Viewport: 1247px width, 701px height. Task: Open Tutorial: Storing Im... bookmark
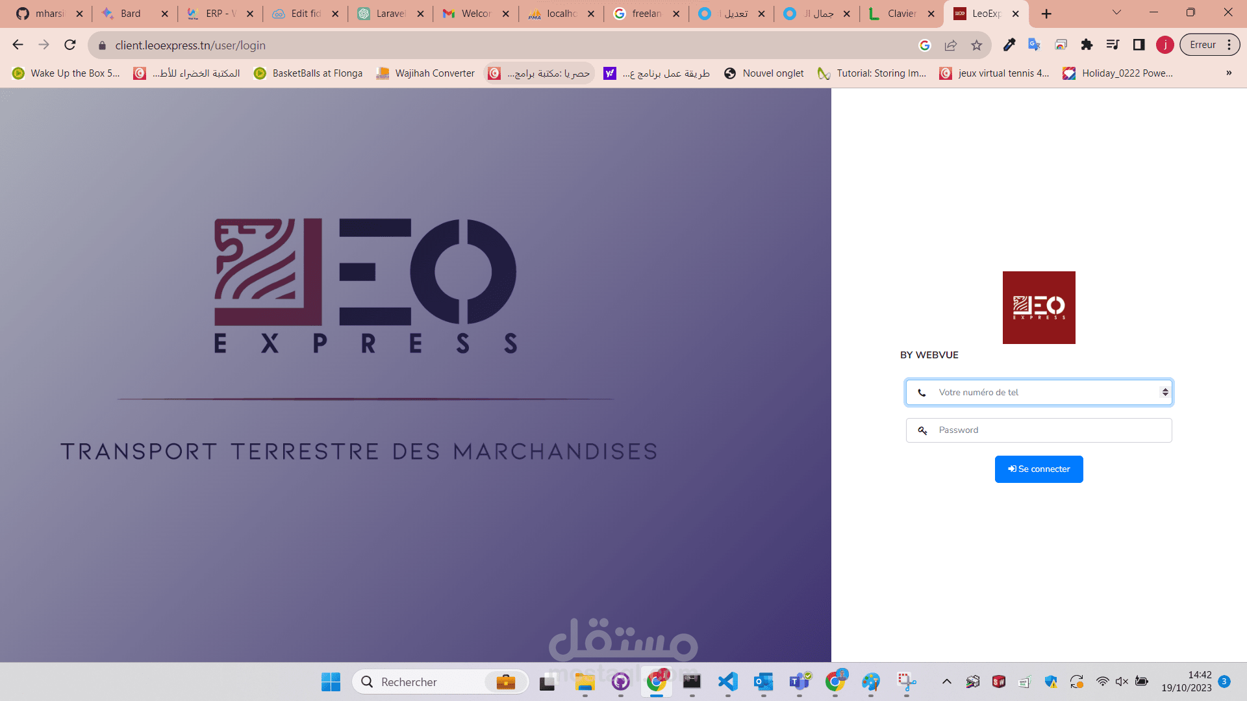(x=872, y=73)
